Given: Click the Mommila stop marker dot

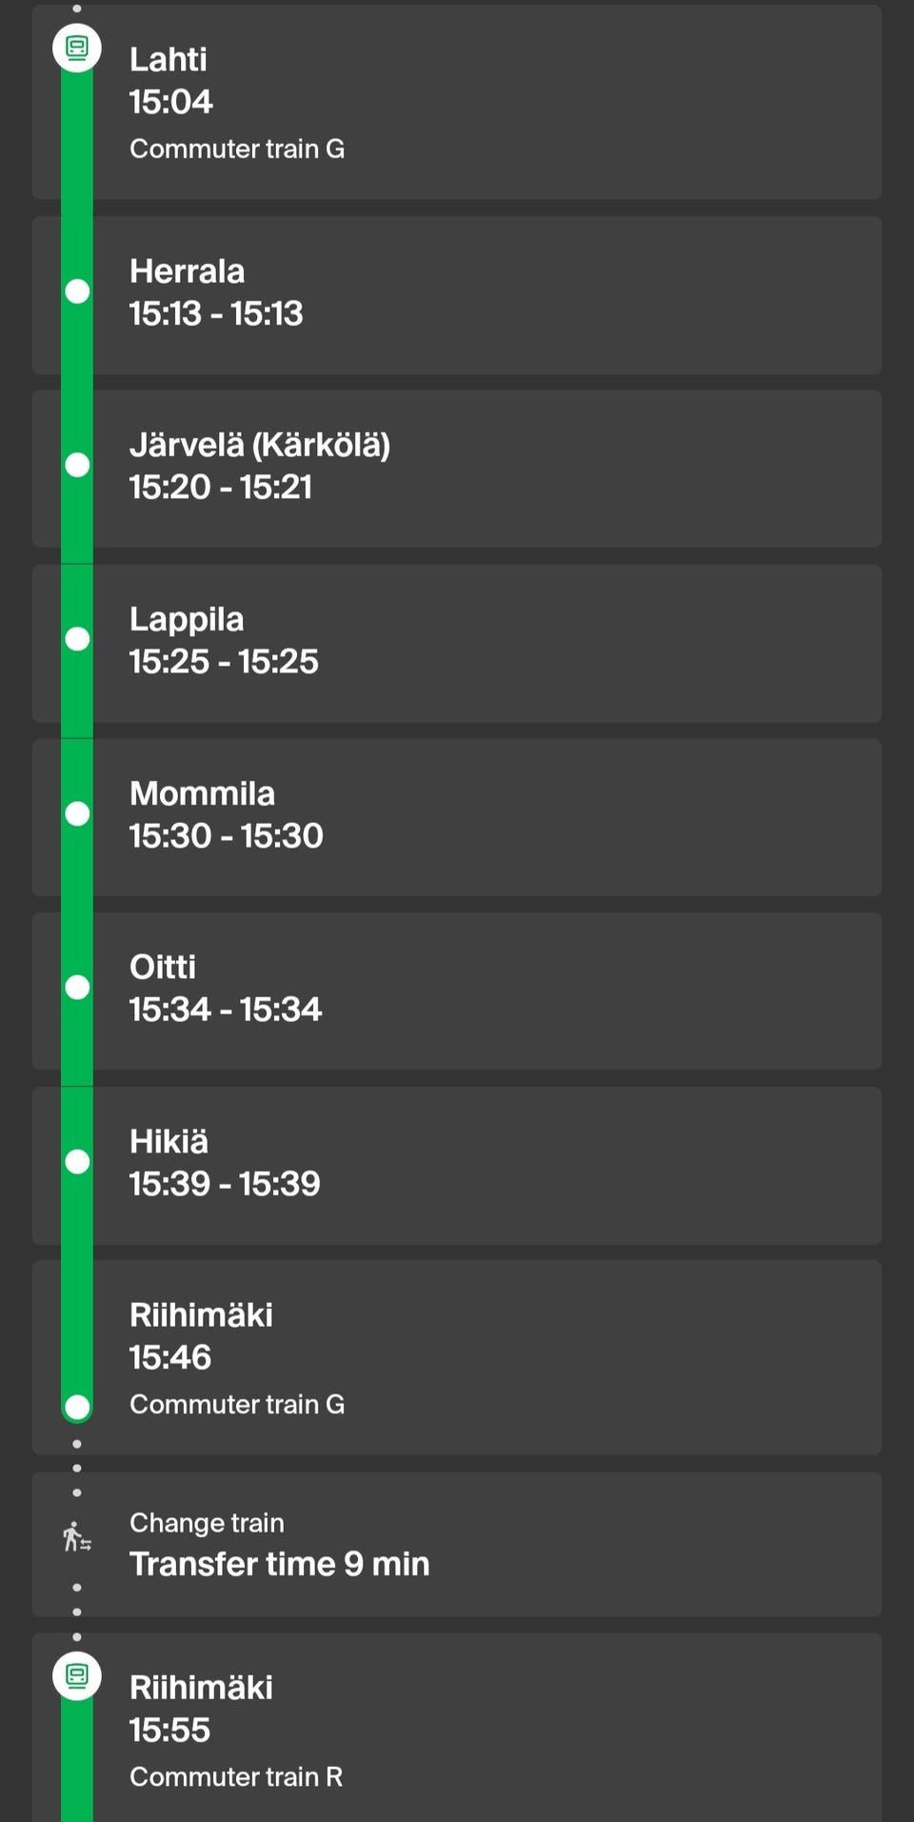Looking at the screenshot, I should tap(77, 813).
